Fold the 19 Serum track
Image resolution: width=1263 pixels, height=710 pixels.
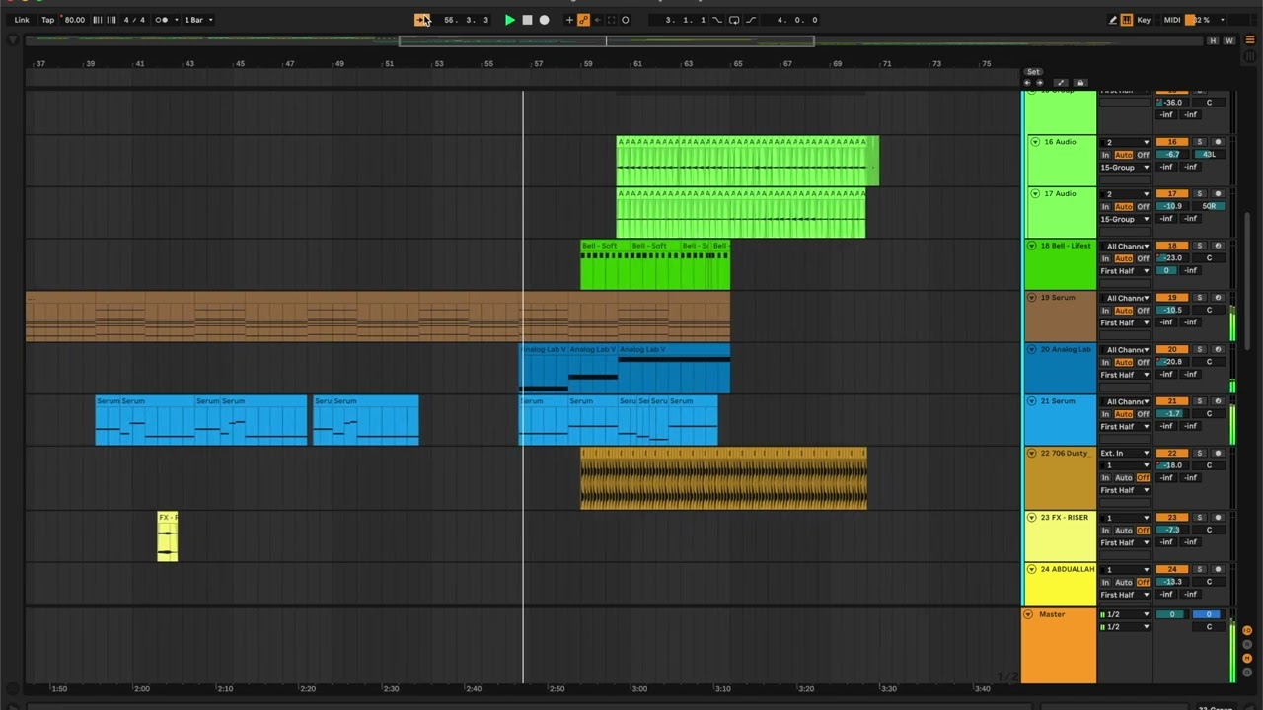(1032, 298)
